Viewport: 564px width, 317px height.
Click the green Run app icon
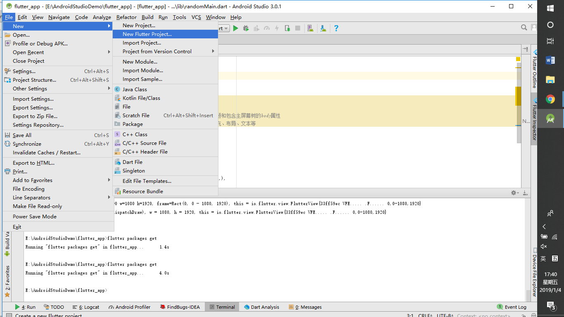coord(236,28)
